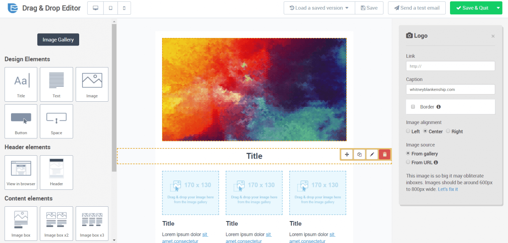Click the Link input field

(x=450, y=66)
